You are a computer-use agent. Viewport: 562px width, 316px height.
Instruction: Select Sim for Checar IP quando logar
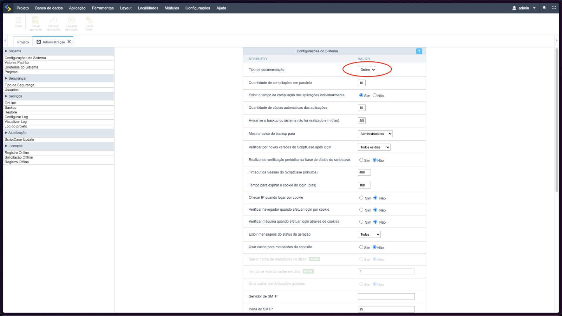tap(361, 198)
